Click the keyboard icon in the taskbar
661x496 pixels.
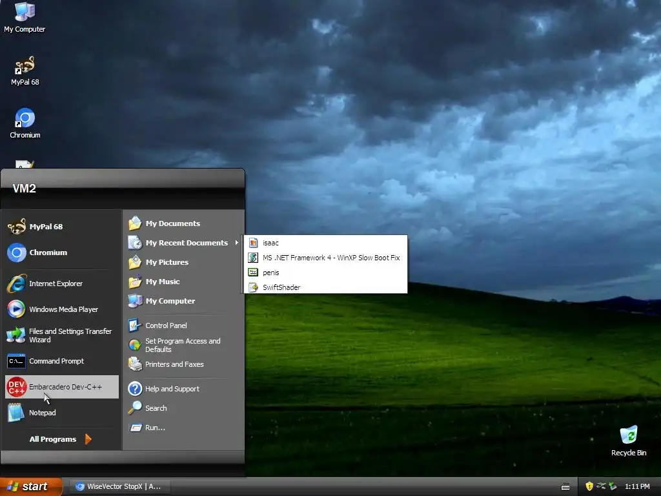(x=565, y=487)
